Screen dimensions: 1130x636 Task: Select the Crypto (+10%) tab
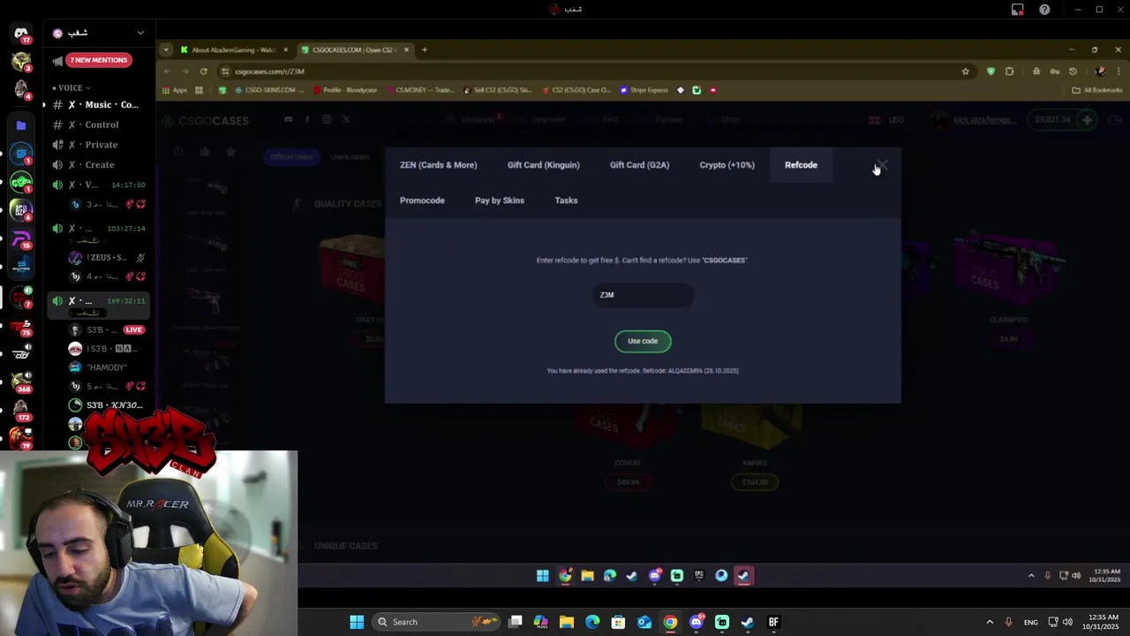(727, 165)
